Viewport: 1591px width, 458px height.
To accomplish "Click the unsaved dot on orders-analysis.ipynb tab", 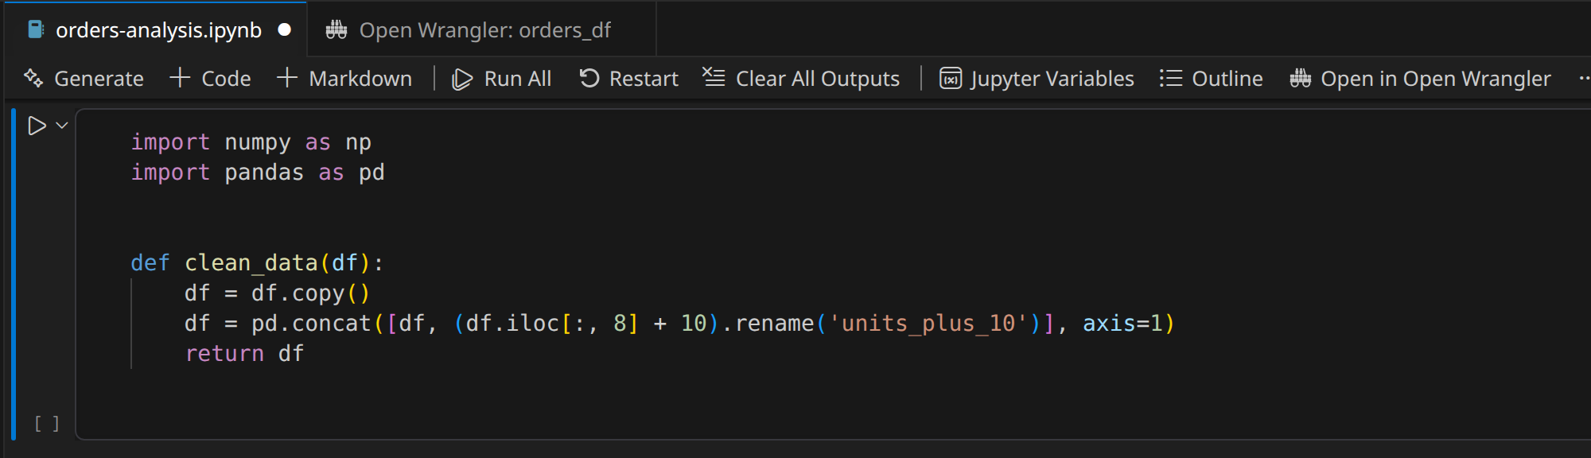I will [285, 30].
